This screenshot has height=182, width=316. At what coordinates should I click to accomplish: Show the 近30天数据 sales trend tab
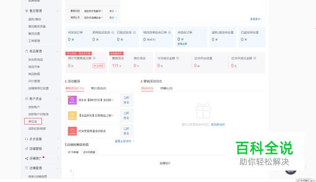tap(90, 152)
